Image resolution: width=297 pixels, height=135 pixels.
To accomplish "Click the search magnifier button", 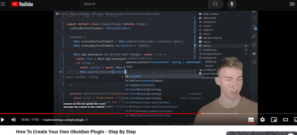I will pyautogui.click(x=215, y=4).
